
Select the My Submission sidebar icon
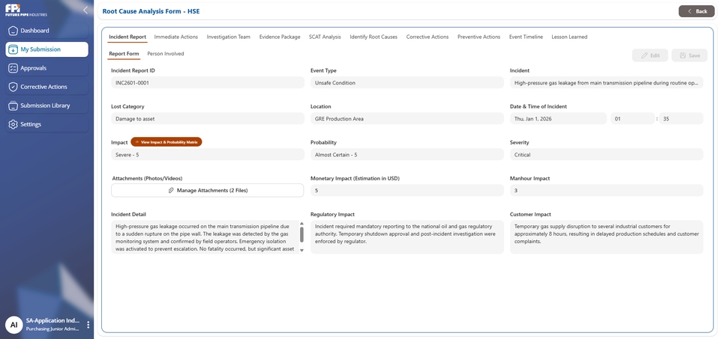[13, 49]
